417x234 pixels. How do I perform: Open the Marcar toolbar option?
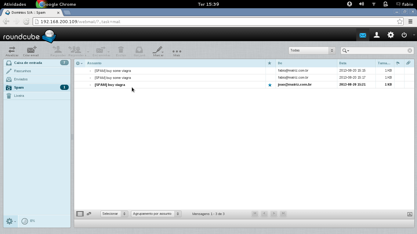click(x=158, y=50)
